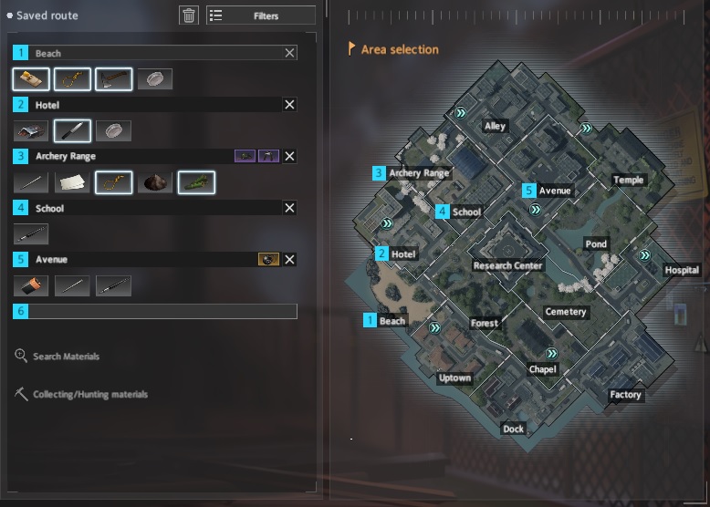Select the Factory area label on map

tap(625, 394)
